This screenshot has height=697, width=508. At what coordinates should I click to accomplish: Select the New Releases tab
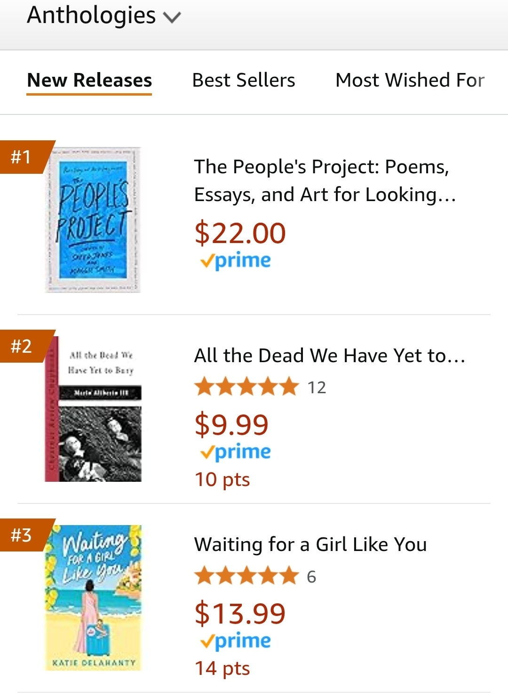coord(89,81)
